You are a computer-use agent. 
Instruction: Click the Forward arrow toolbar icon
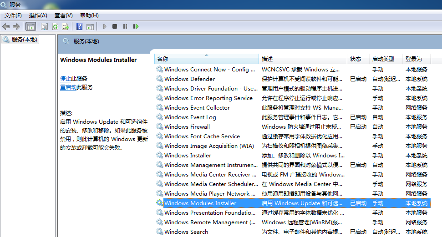tap(16, 26)
